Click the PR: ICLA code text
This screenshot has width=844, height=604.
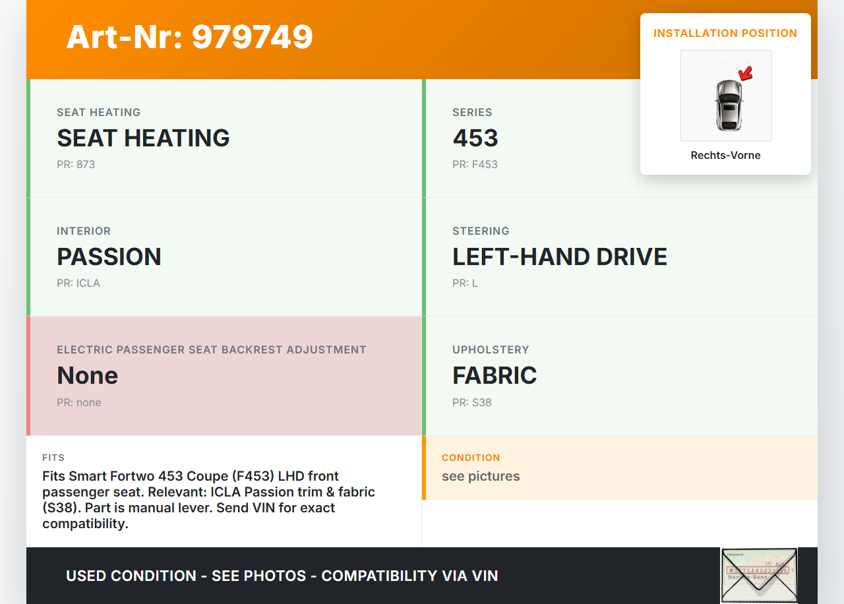(x=78, y=283)
